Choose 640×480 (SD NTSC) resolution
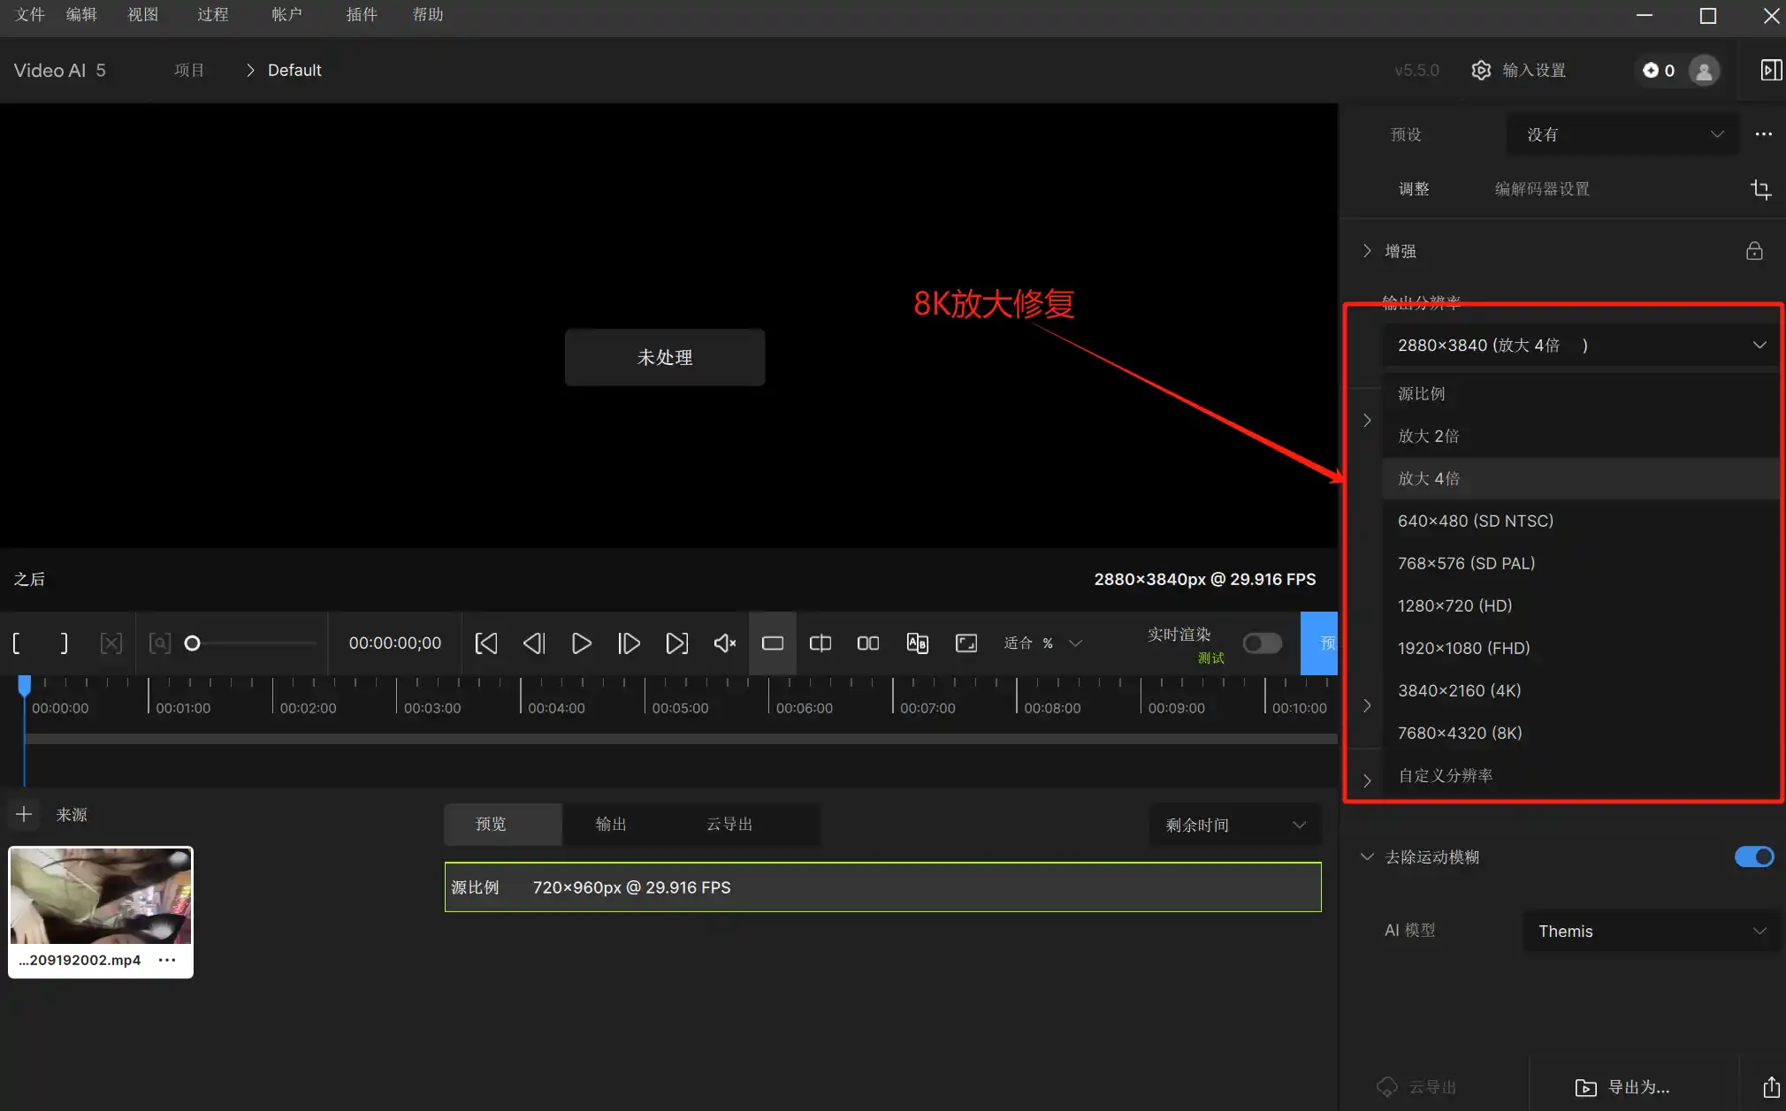 1581,521
